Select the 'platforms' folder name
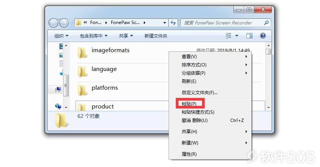320x167 pixels. click(105, 88)
